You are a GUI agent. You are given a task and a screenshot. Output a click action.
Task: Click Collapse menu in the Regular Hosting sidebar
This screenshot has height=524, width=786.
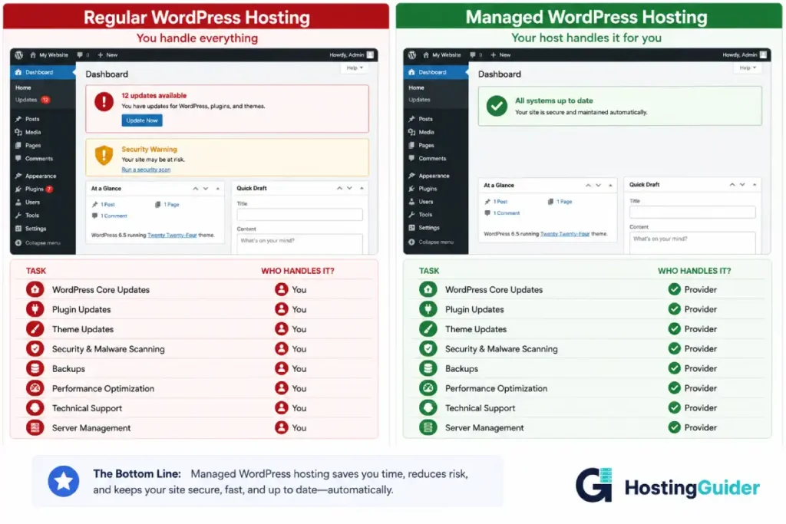(x=38, y=243)
